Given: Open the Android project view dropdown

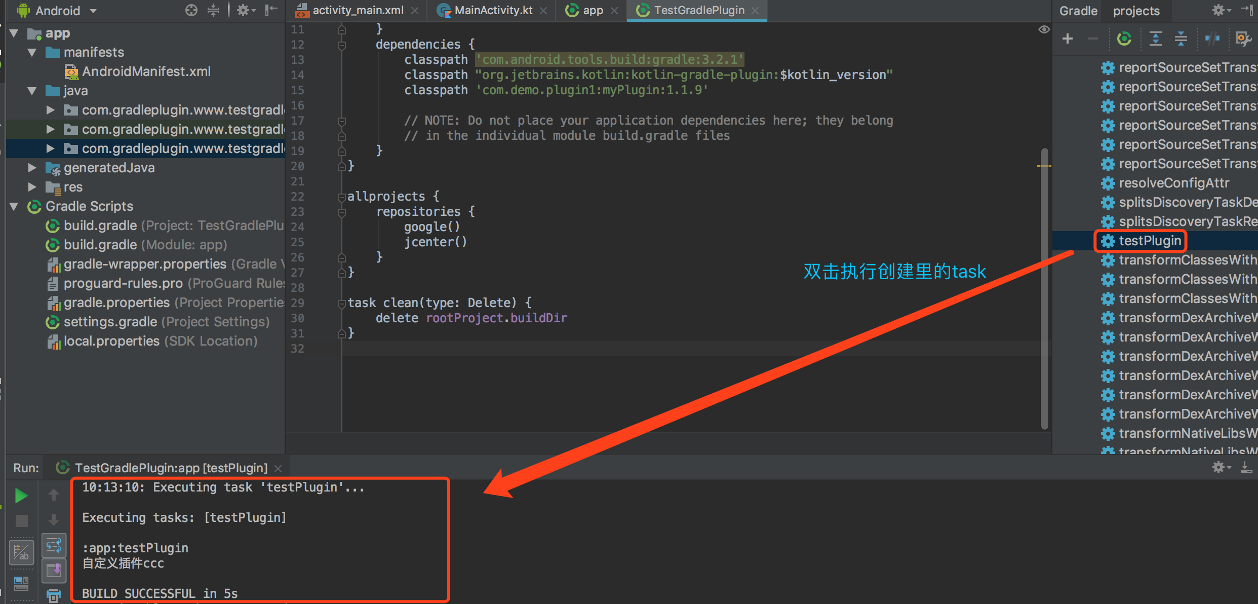Looking at the screenshot, I should click(x=93, y=11).
